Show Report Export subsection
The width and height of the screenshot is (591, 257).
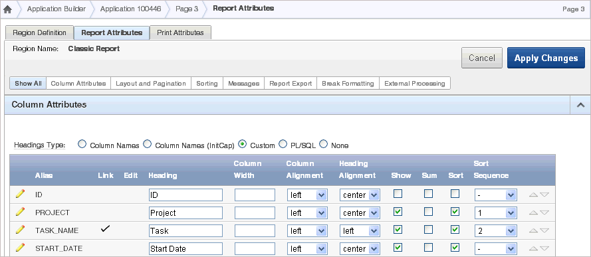point(291,84)
